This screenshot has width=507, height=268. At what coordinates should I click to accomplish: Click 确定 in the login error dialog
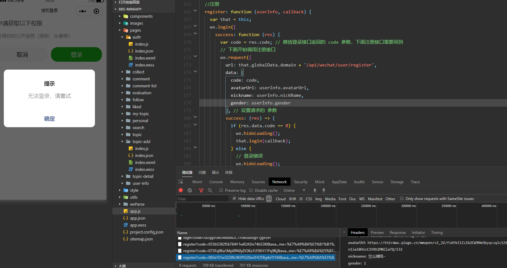pyautogui.click(x=49, y=119)
